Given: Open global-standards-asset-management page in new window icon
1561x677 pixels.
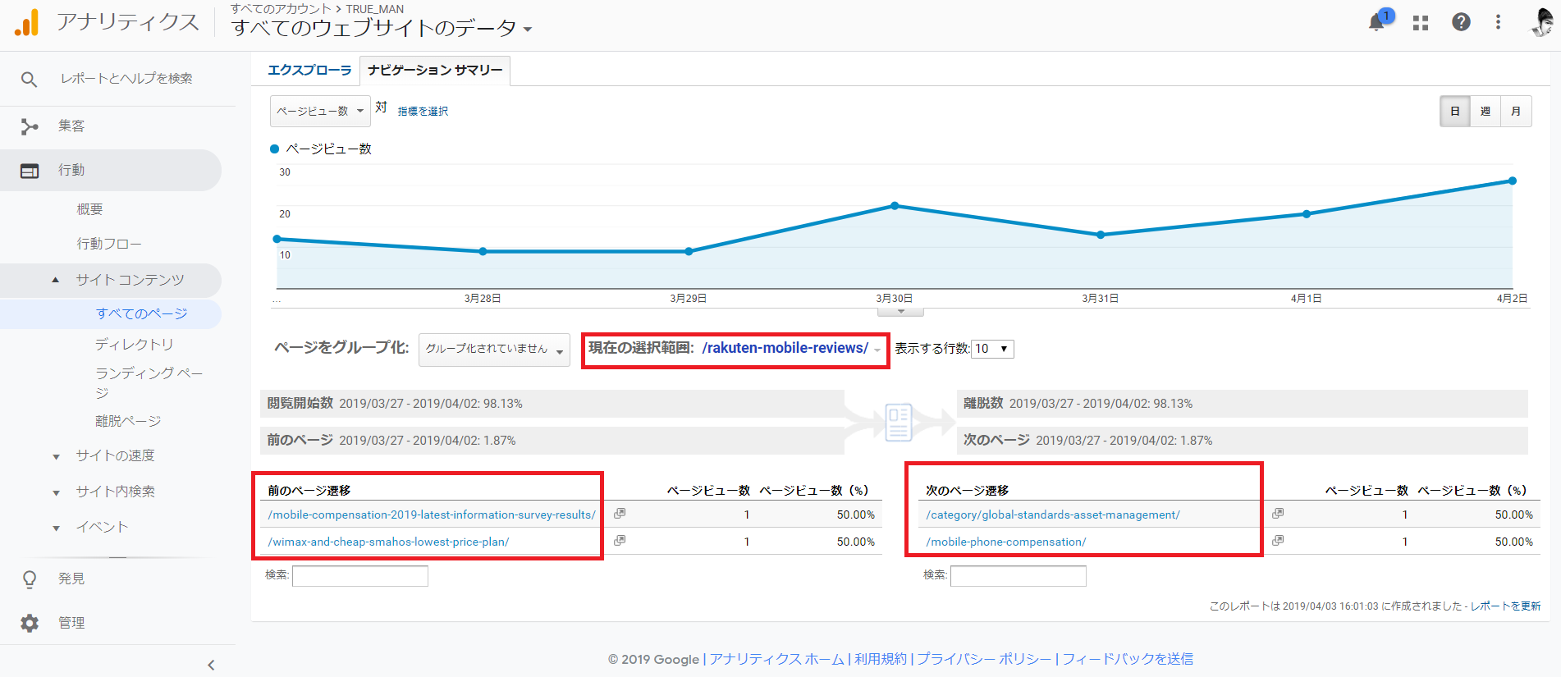Looking at the screenshot, I should point(1278,514).
